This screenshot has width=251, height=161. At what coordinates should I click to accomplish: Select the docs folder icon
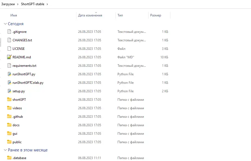click(x=9, y=125)
